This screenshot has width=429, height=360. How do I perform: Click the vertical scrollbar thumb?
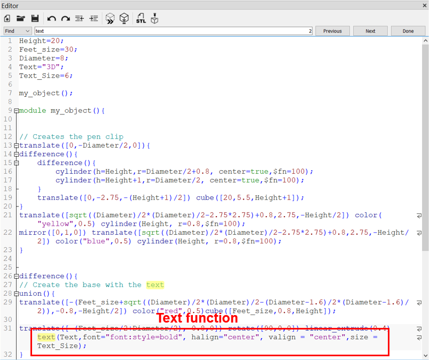[425, 148]
